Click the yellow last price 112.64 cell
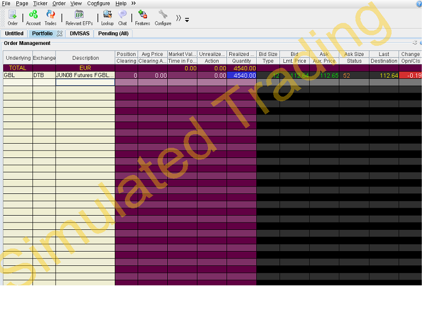This screenshot has height=325, width=434. click(x=384, y=75)
